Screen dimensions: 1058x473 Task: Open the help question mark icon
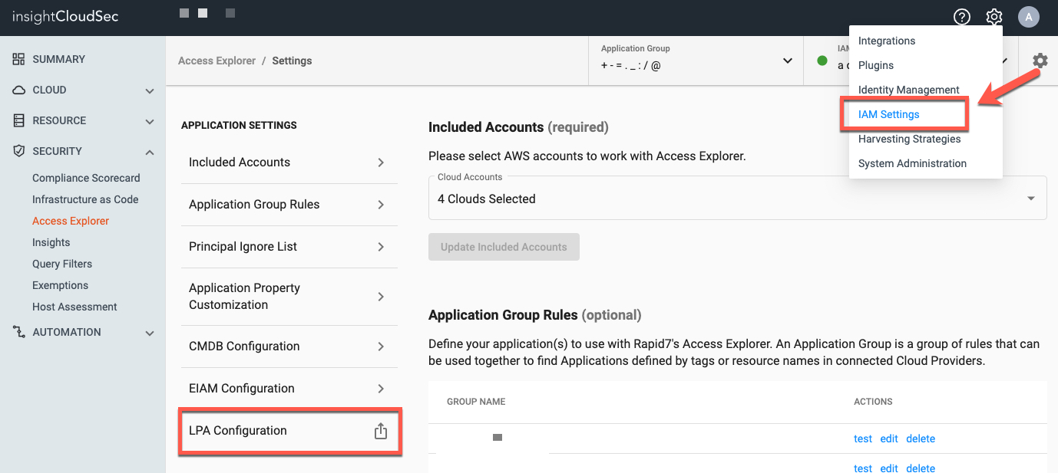[961, 17]
